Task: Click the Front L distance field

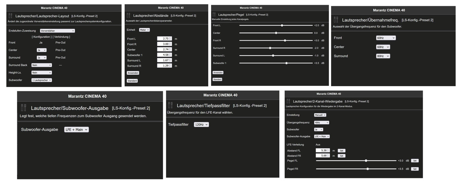Action: (164, 38)
